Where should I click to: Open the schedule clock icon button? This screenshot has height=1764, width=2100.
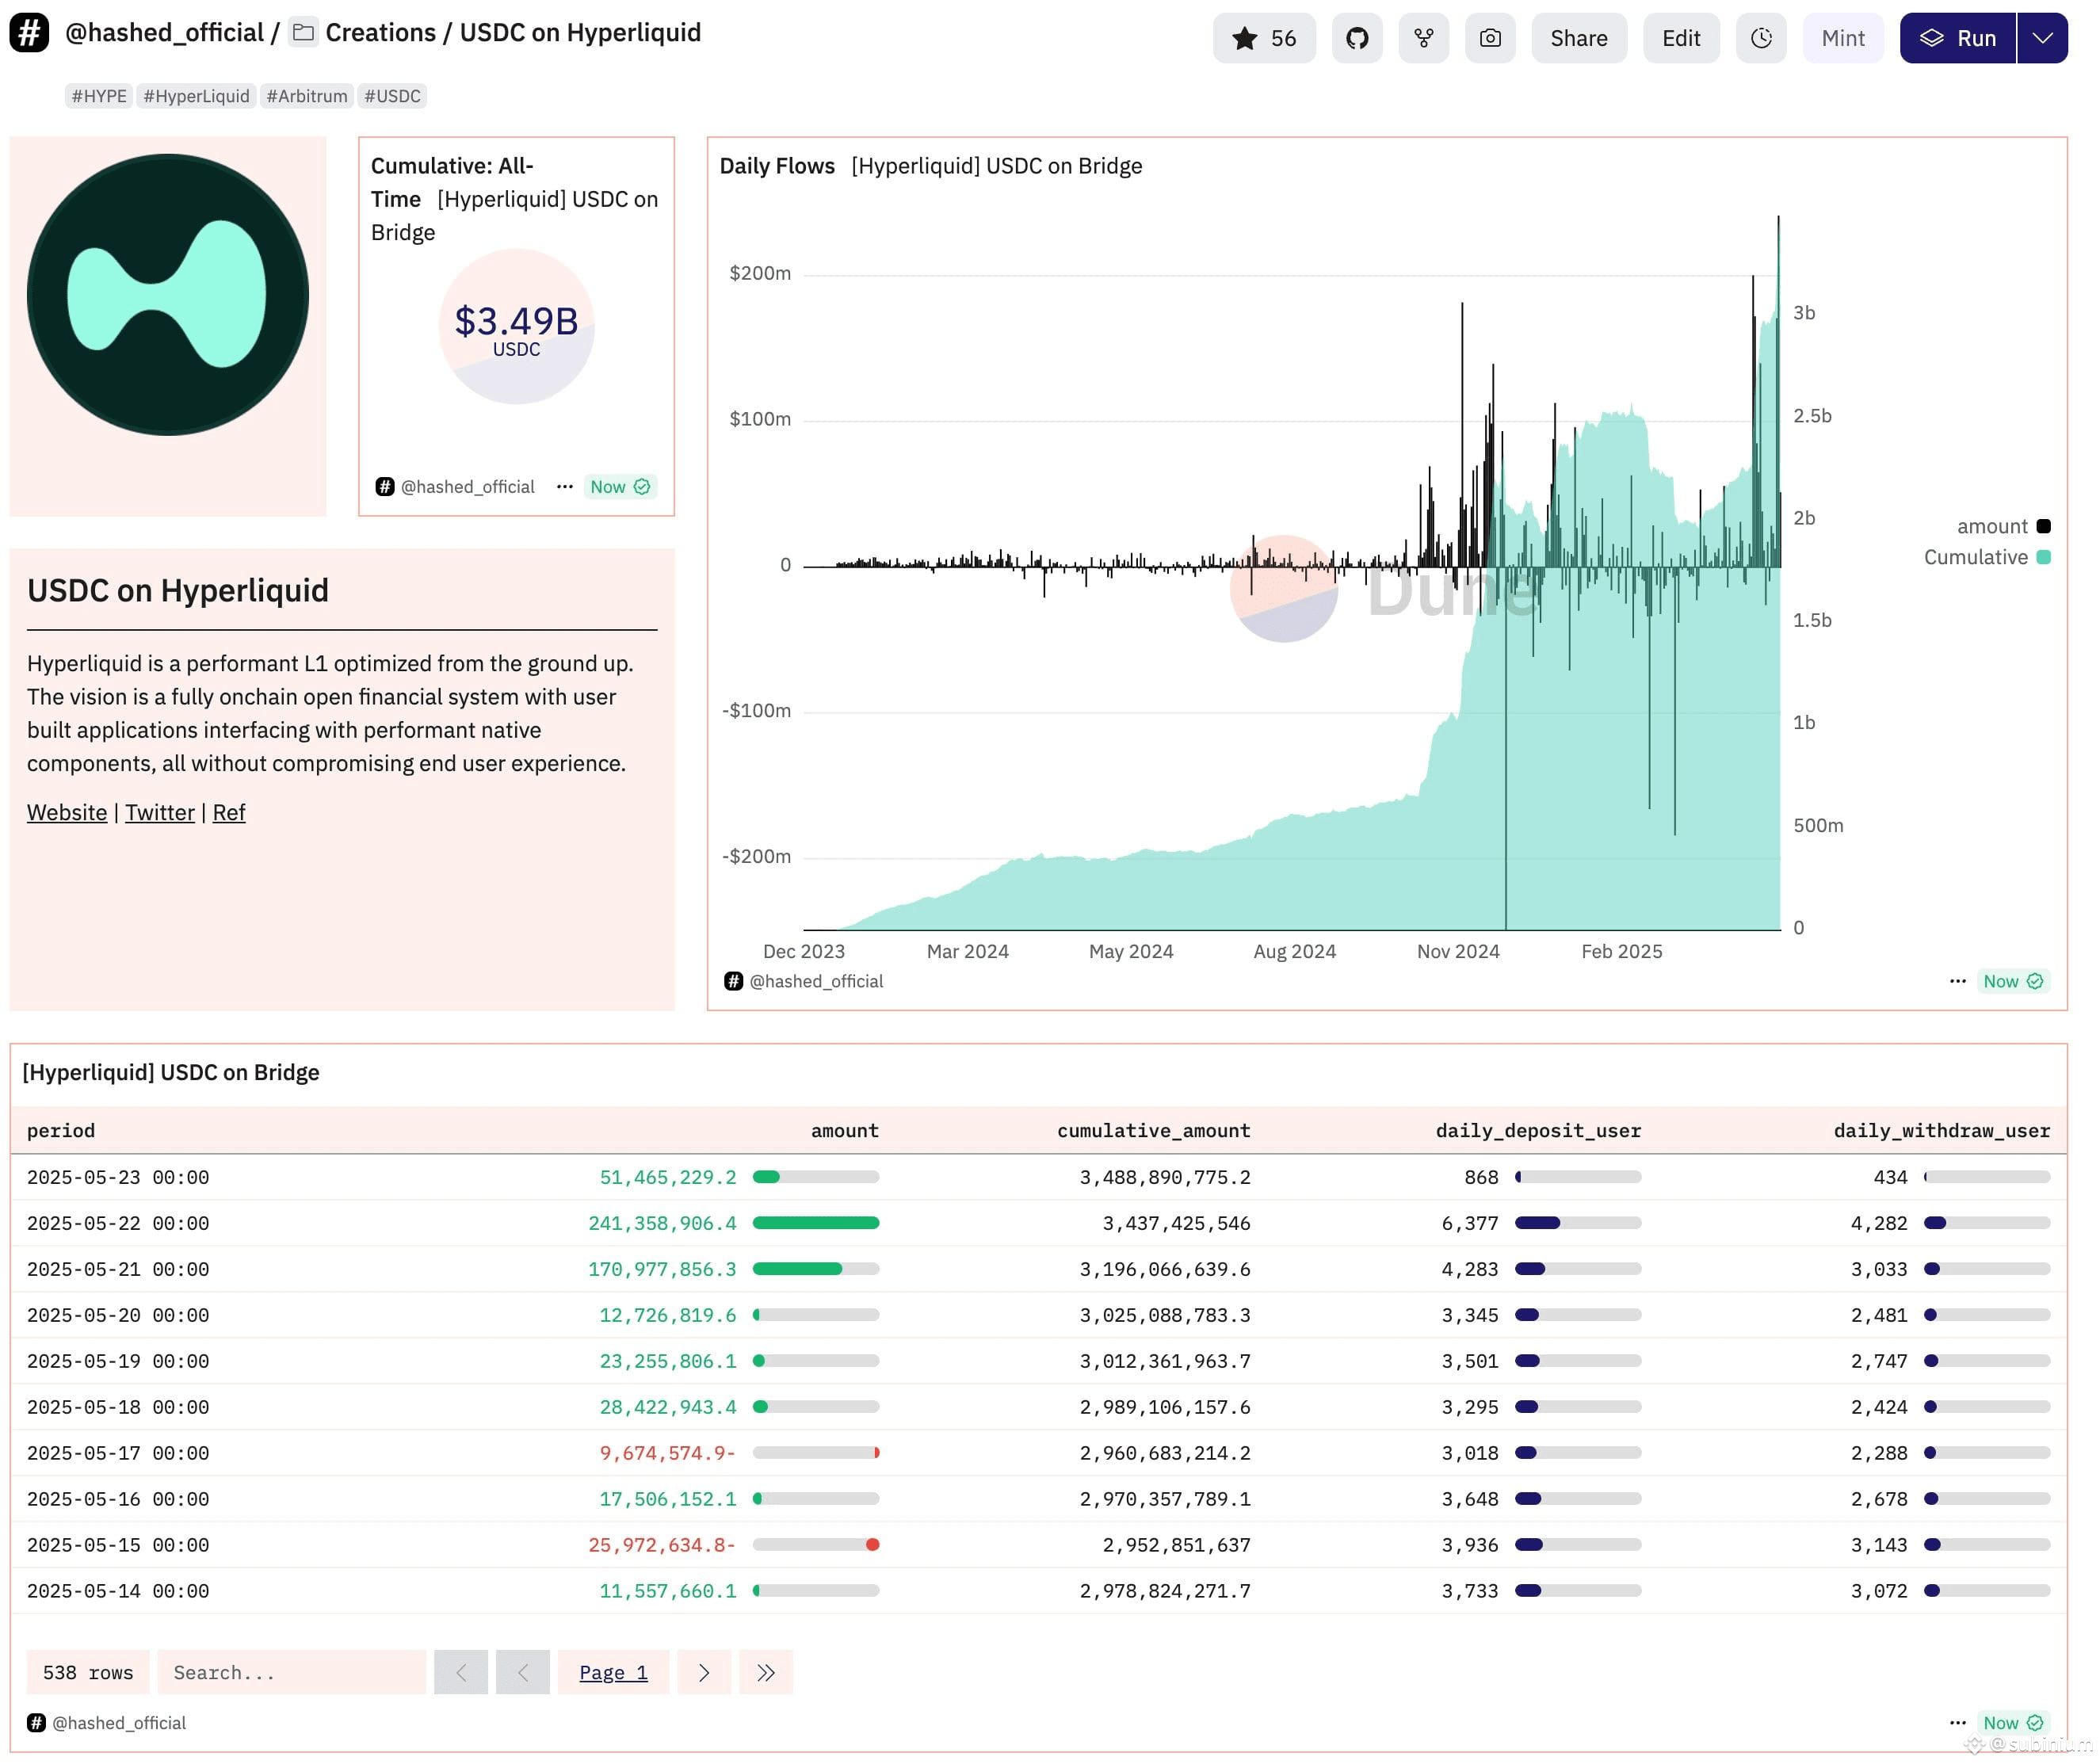[1761, 38]
